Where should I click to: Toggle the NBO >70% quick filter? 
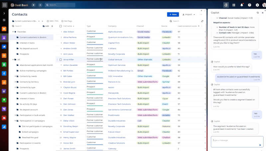coord(48,21)
